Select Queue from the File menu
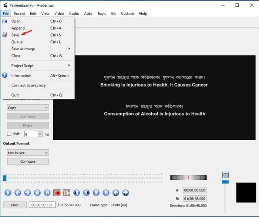 point(17,42)
